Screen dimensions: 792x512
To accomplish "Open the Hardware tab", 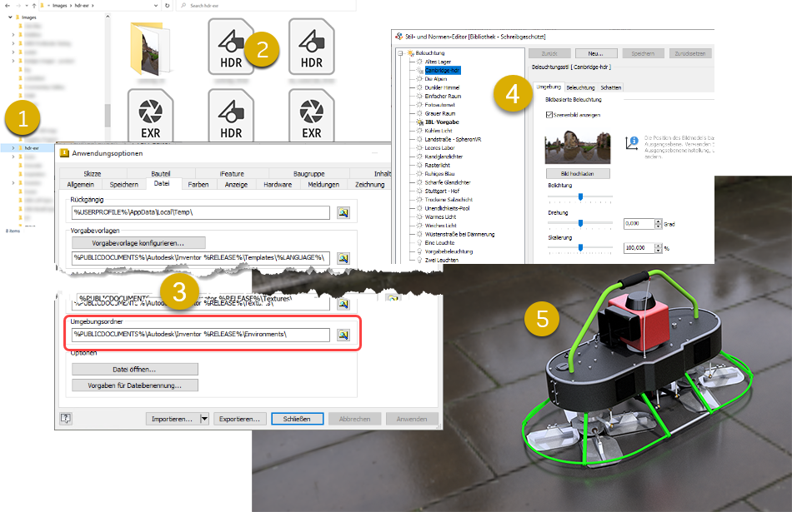I will (278, 185).
